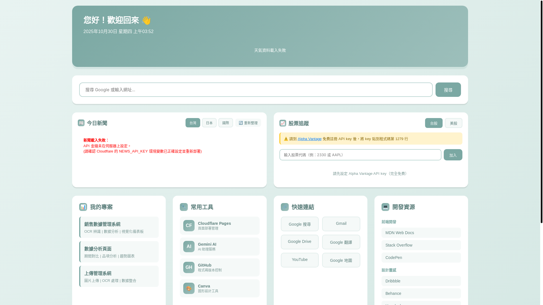Viewport: 543px width, 305px height.
Task: Open the 上傳管理系統 project card
Action: 119,276
